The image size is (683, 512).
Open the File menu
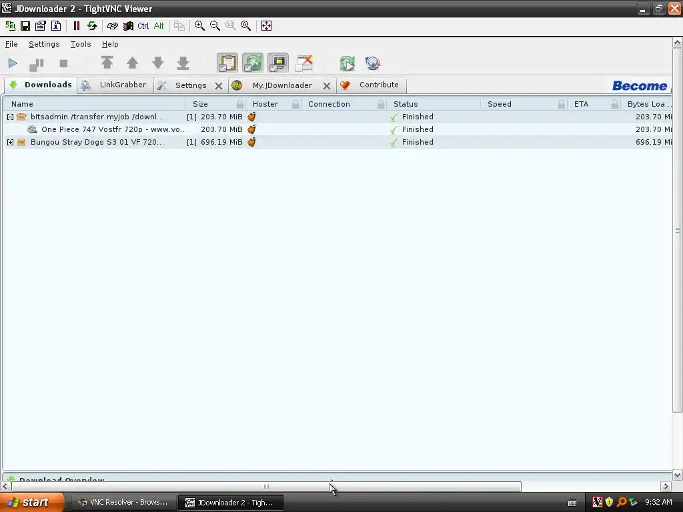coord(11,44)
